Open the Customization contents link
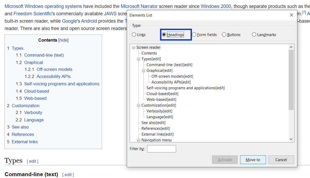This screenshot has height=178, width=310. pos(25,106)
